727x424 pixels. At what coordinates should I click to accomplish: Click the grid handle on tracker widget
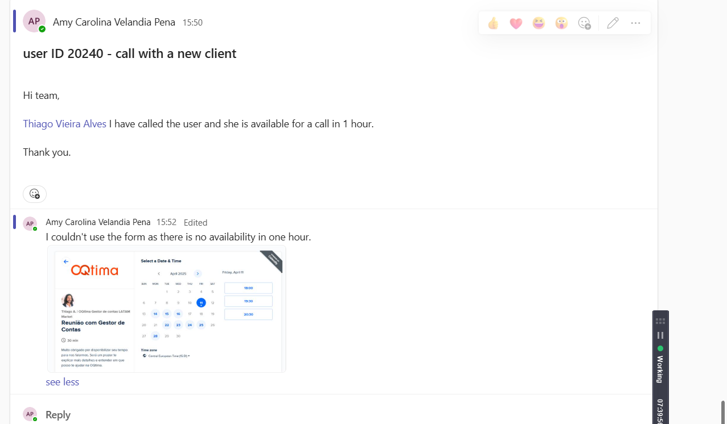pyautogui.click(x=660, y=321)
